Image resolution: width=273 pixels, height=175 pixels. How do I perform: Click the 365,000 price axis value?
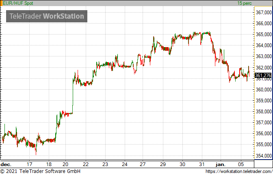click(264, 34)
